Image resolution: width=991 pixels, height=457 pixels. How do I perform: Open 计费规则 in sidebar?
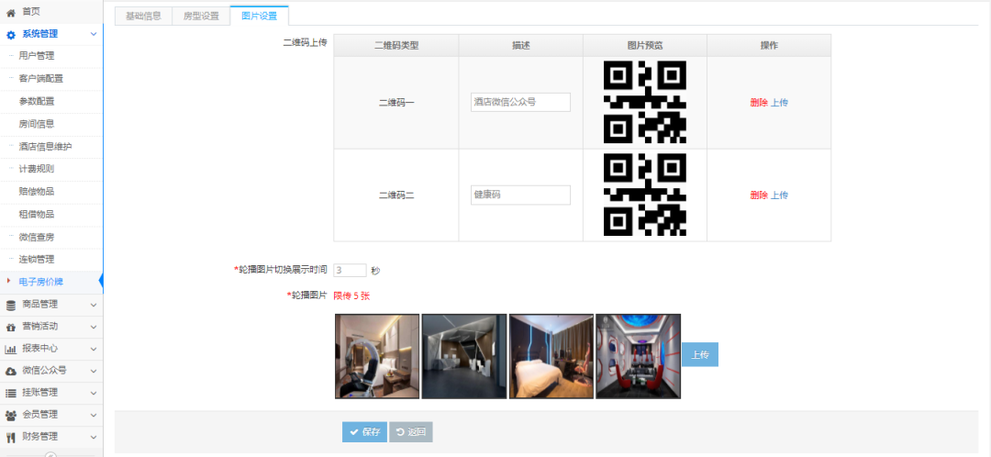(x=37, y=169)
